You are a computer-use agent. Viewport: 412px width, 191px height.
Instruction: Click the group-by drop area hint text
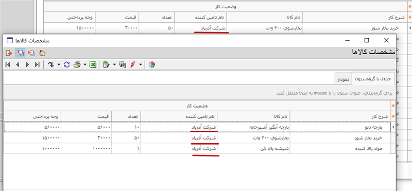tap(334, 93)
